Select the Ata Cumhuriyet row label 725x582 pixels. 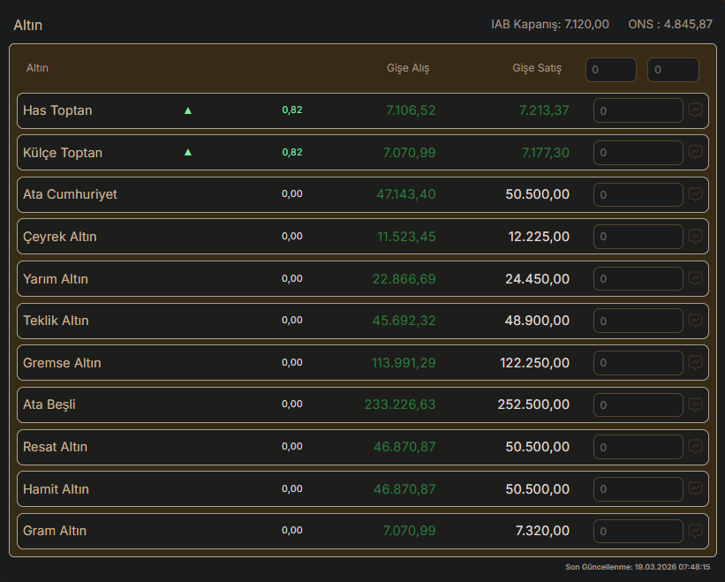pyautogui.click(x=70, y=194)
